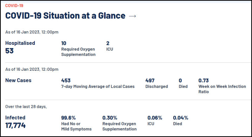Select the 0.73 Week on Week Infection Ratio

(x=204, y=81)
